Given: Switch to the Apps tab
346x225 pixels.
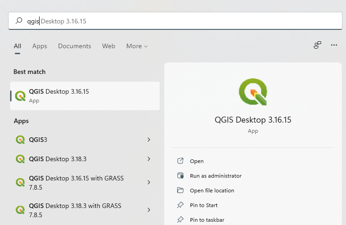Looking at the screenshot, I should (x=40, y=46).
